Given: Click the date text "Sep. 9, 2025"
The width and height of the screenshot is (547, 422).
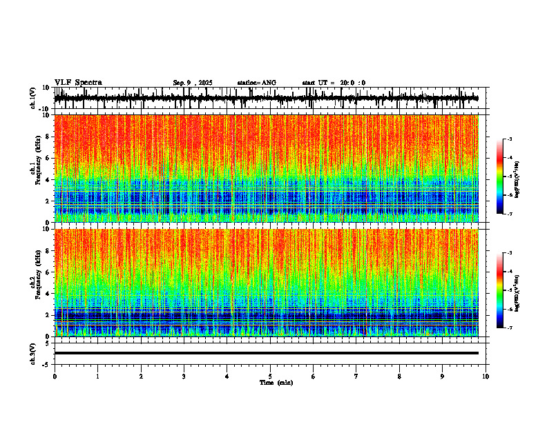Looking at the screenshot, I should click(x=193, y=83).
